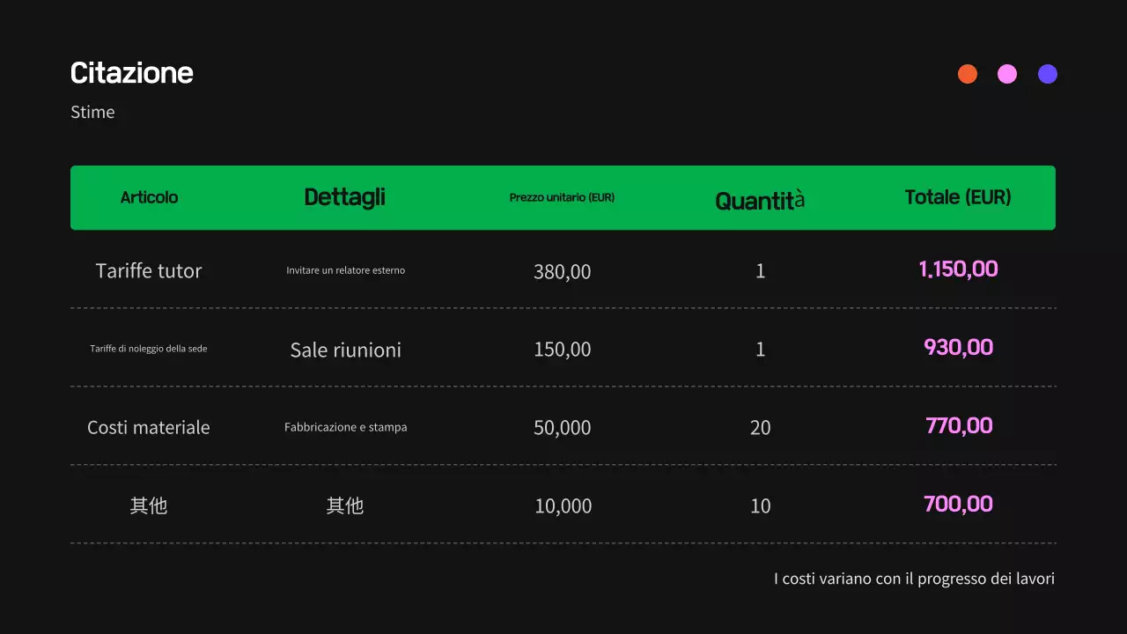Select the Fabbricazione e stampa text
The width and height of the screenshot is (1127, 634).
(x=345, y=427)
